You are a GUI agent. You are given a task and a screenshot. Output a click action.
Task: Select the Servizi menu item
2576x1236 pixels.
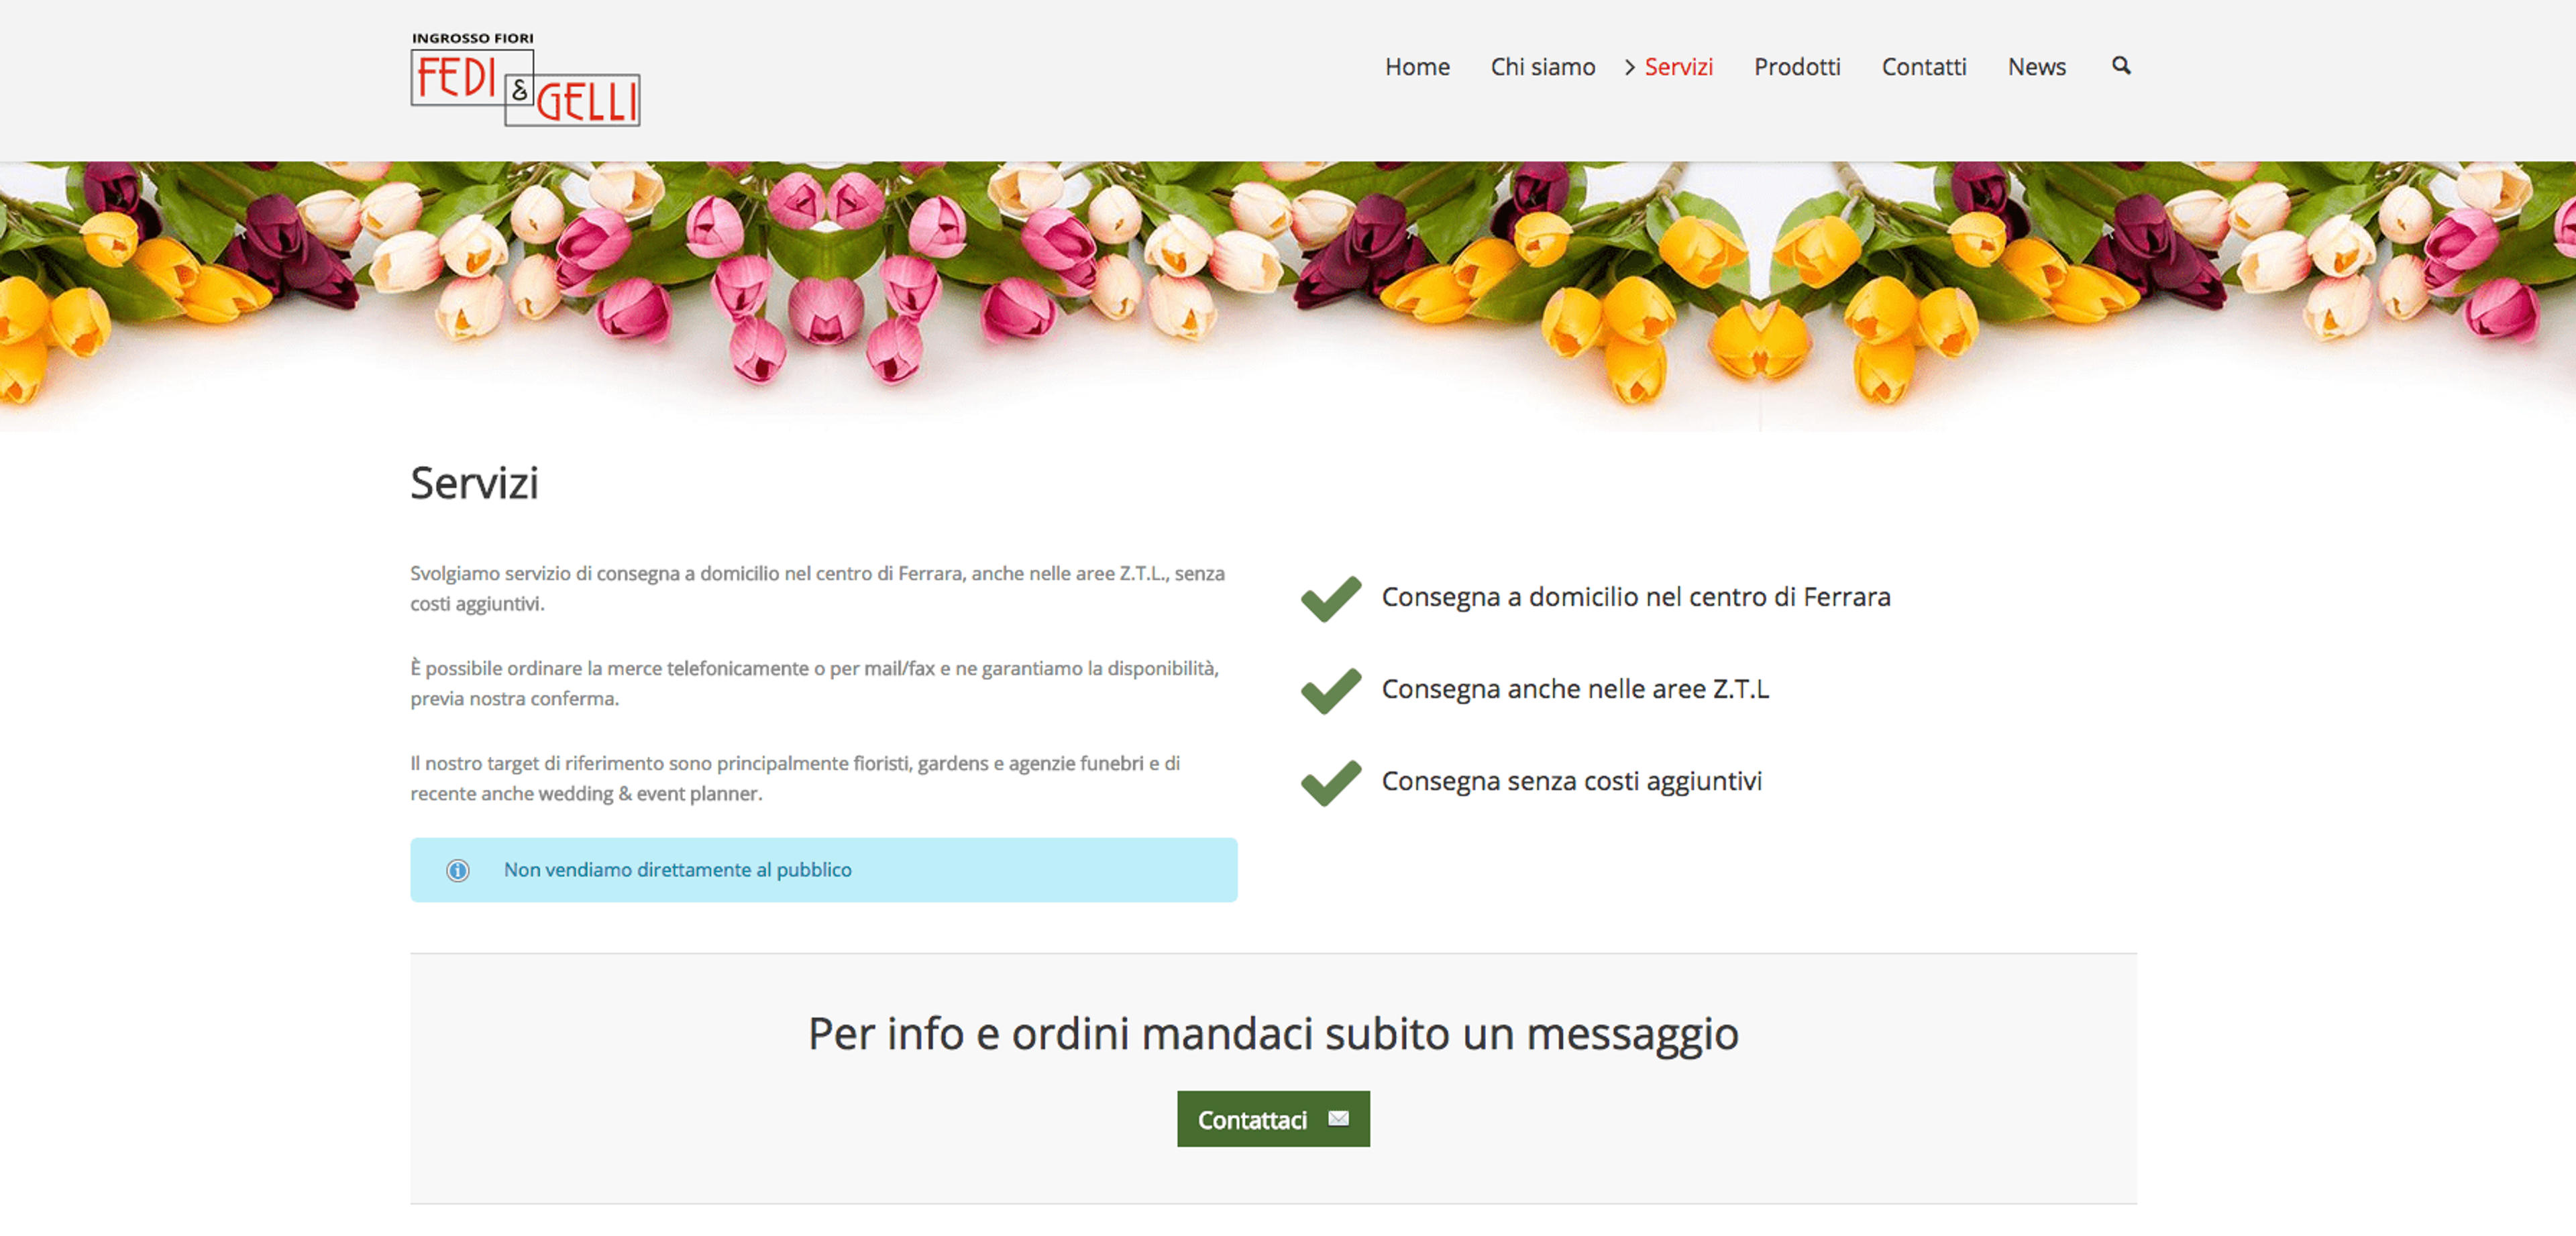(x=1678, y=67)
